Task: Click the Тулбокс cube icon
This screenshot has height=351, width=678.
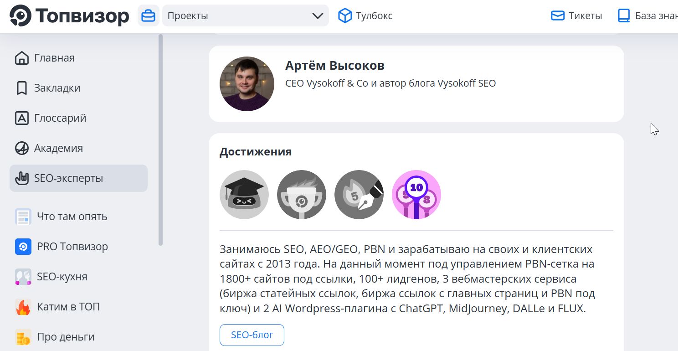Action: pyautogui.click(x=345, y=16)
